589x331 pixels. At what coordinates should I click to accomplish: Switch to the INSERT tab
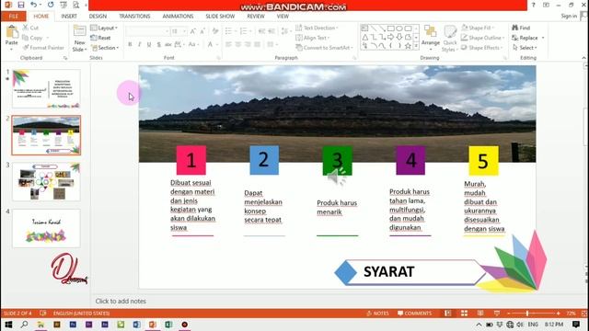[x=69, y=17]
